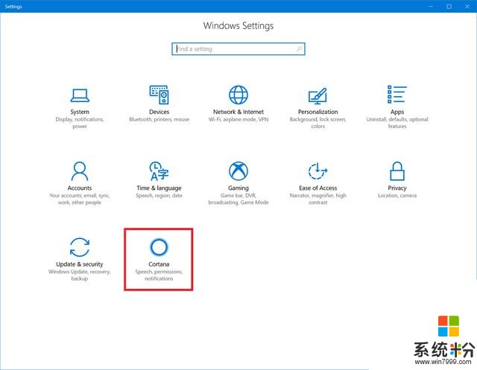Open the Network & Internet globe icon

(238, 95)
